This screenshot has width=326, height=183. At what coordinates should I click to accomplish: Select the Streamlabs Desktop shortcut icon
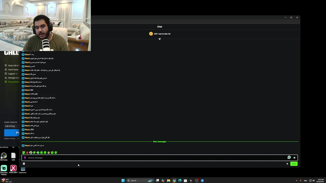point(4,170)
